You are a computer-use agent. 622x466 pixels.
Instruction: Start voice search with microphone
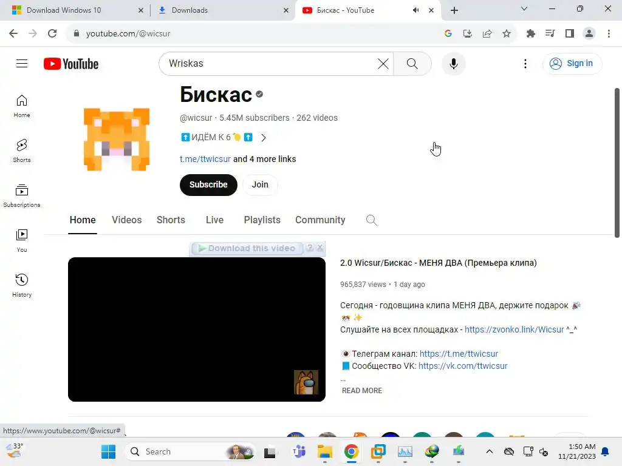pyautogui.click(x=453, y=63)
